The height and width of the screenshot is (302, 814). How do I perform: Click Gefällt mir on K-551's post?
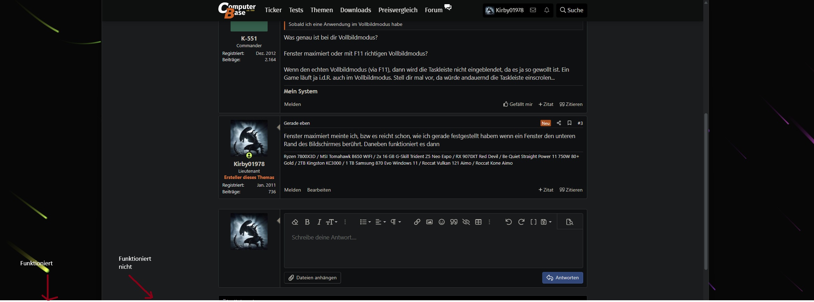(518, 104)
